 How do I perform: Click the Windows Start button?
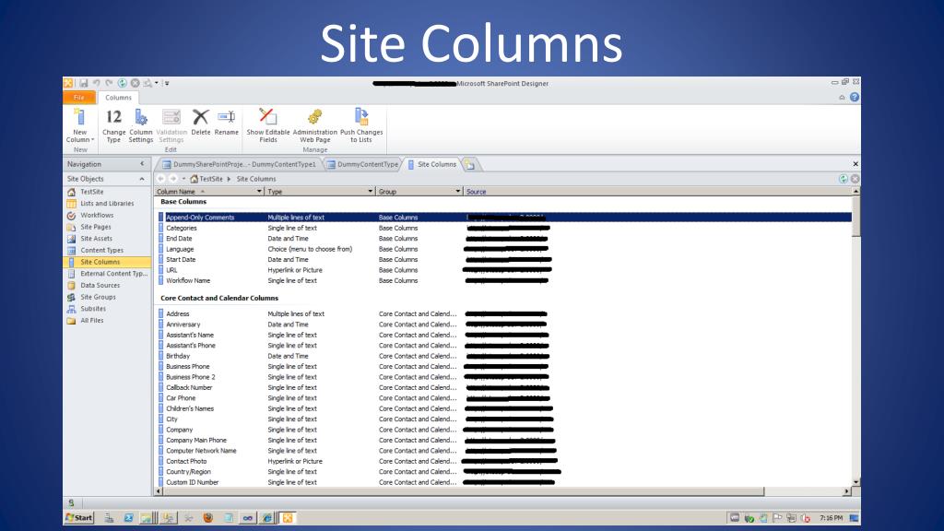[79, 518]
